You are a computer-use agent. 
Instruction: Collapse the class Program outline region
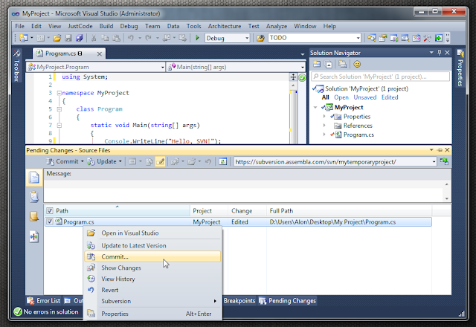click(59, 109)
